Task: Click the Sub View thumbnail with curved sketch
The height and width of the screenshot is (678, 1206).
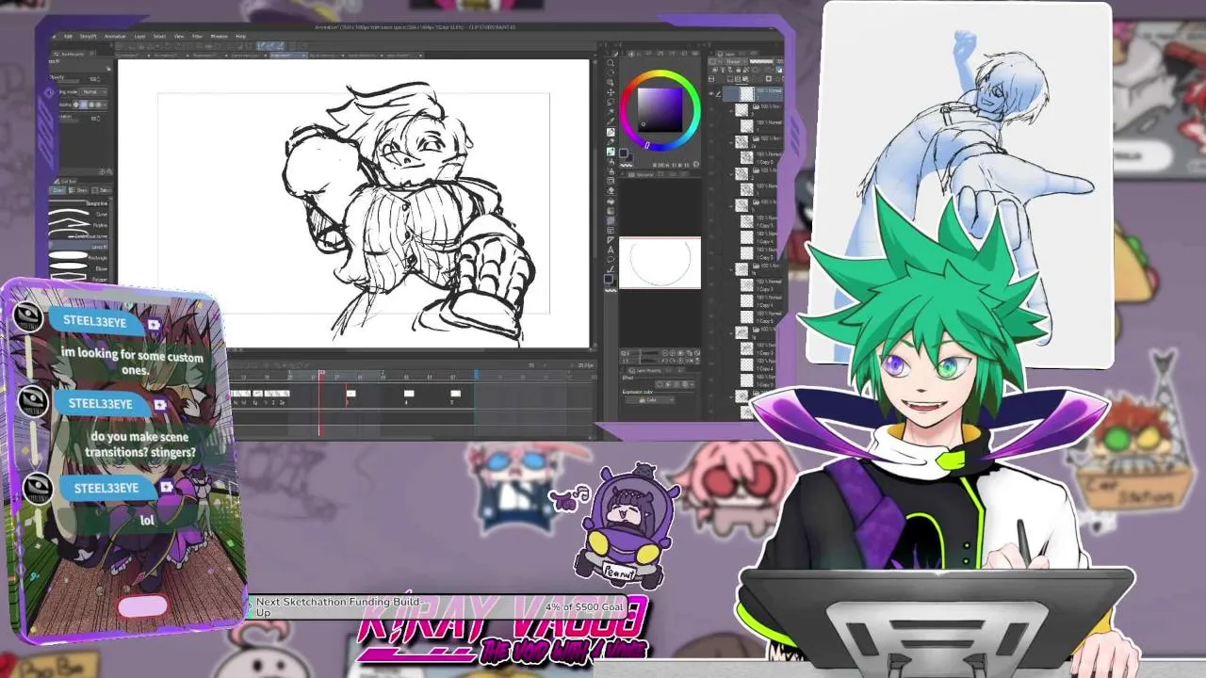Action: [x=660, y=263]
